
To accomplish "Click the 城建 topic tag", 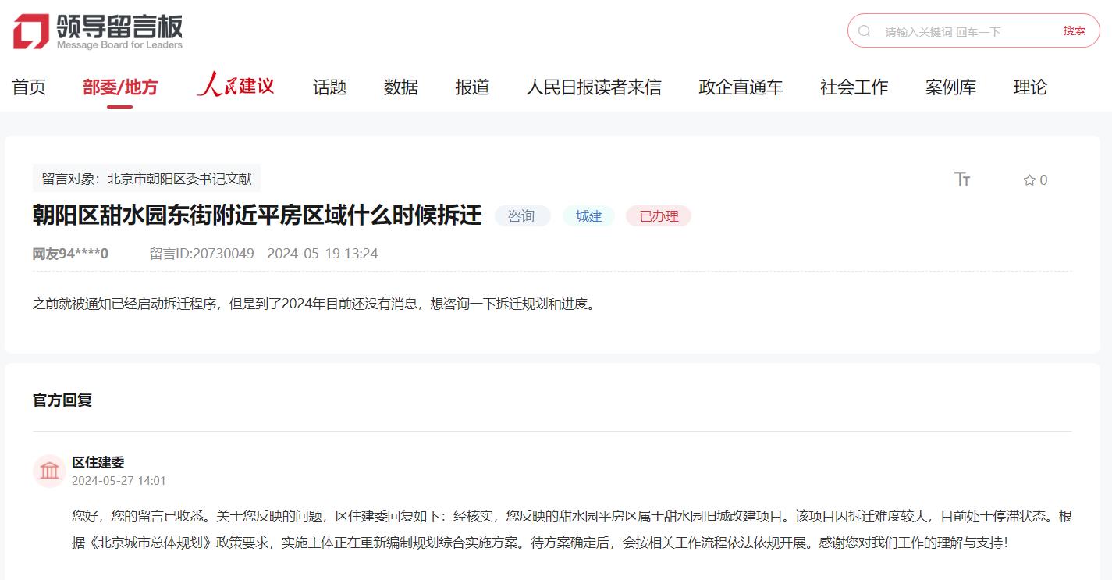I will tap(588, 216).
